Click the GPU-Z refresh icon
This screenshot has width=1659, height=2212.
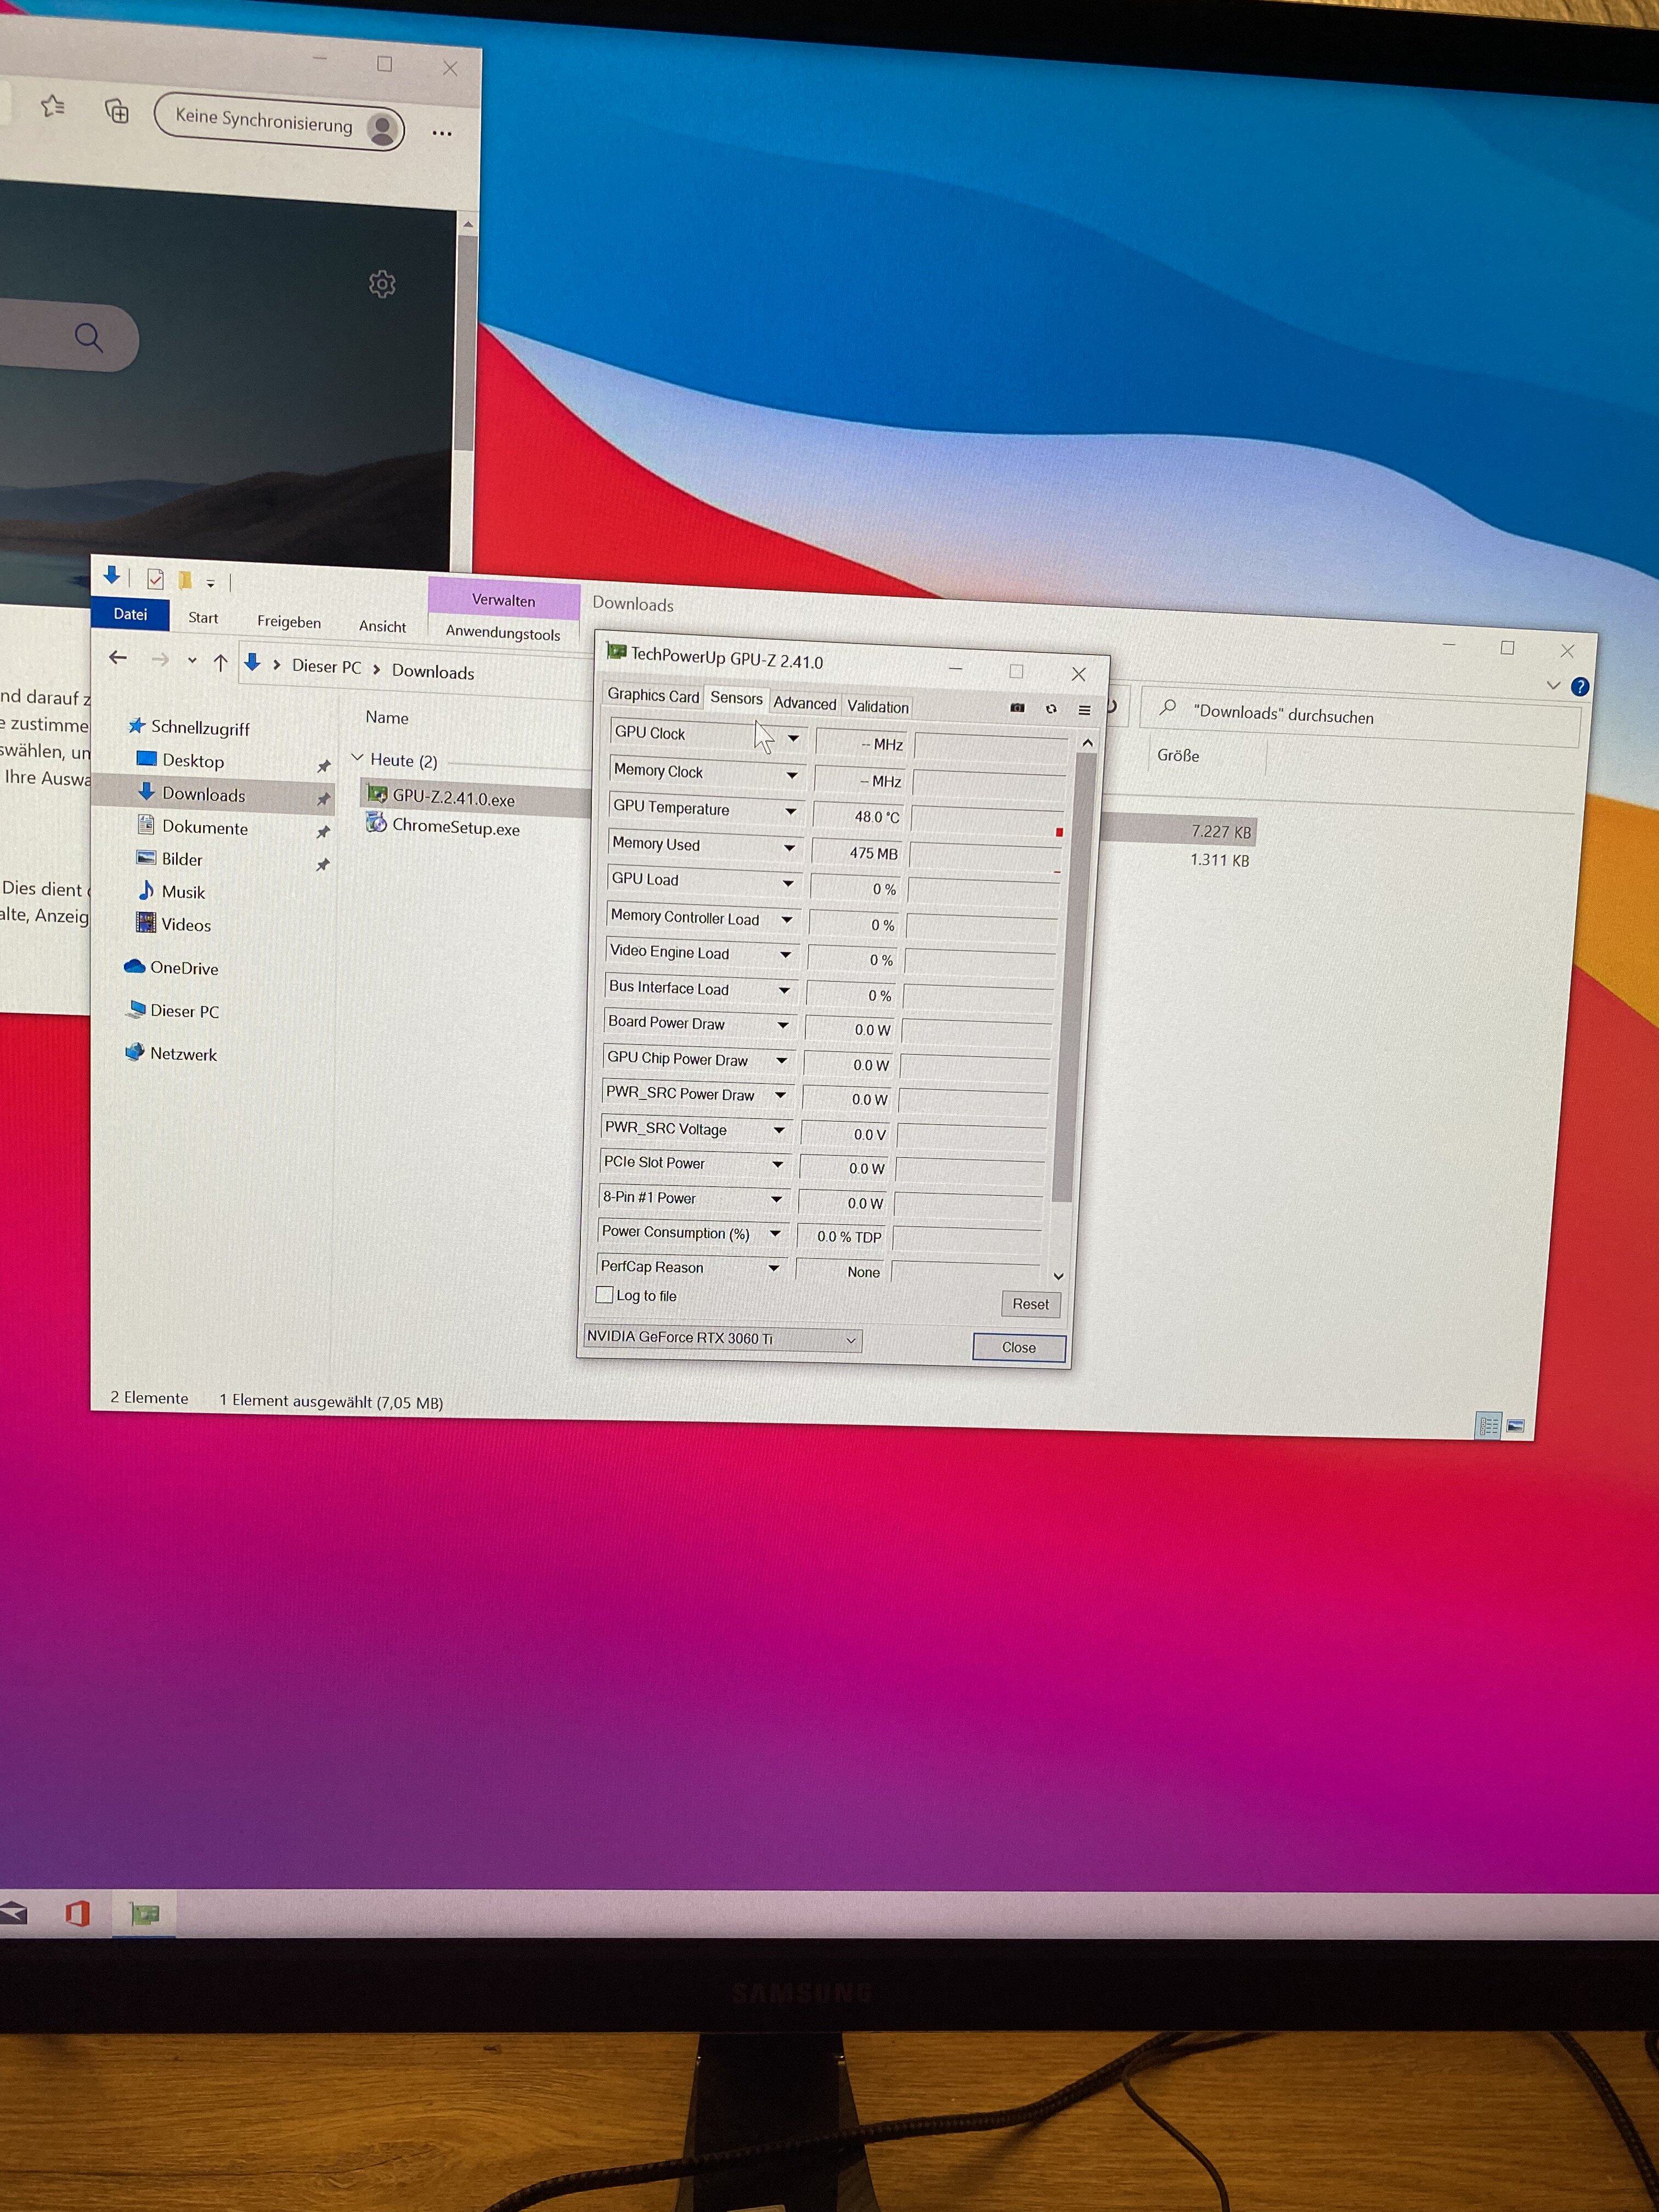pyautogui.click(x=1051, y=709)
